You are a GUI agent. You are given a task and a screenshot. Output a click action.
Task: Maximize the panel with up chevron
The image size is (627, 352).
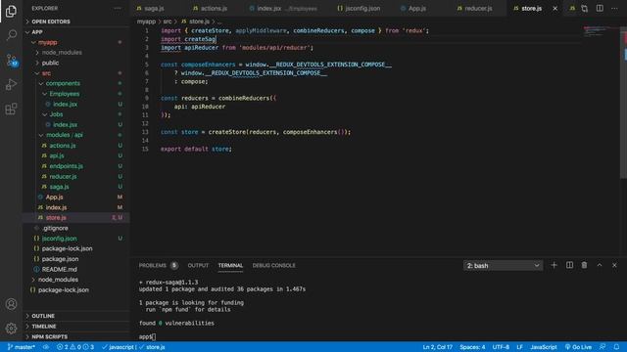point(600,265)
